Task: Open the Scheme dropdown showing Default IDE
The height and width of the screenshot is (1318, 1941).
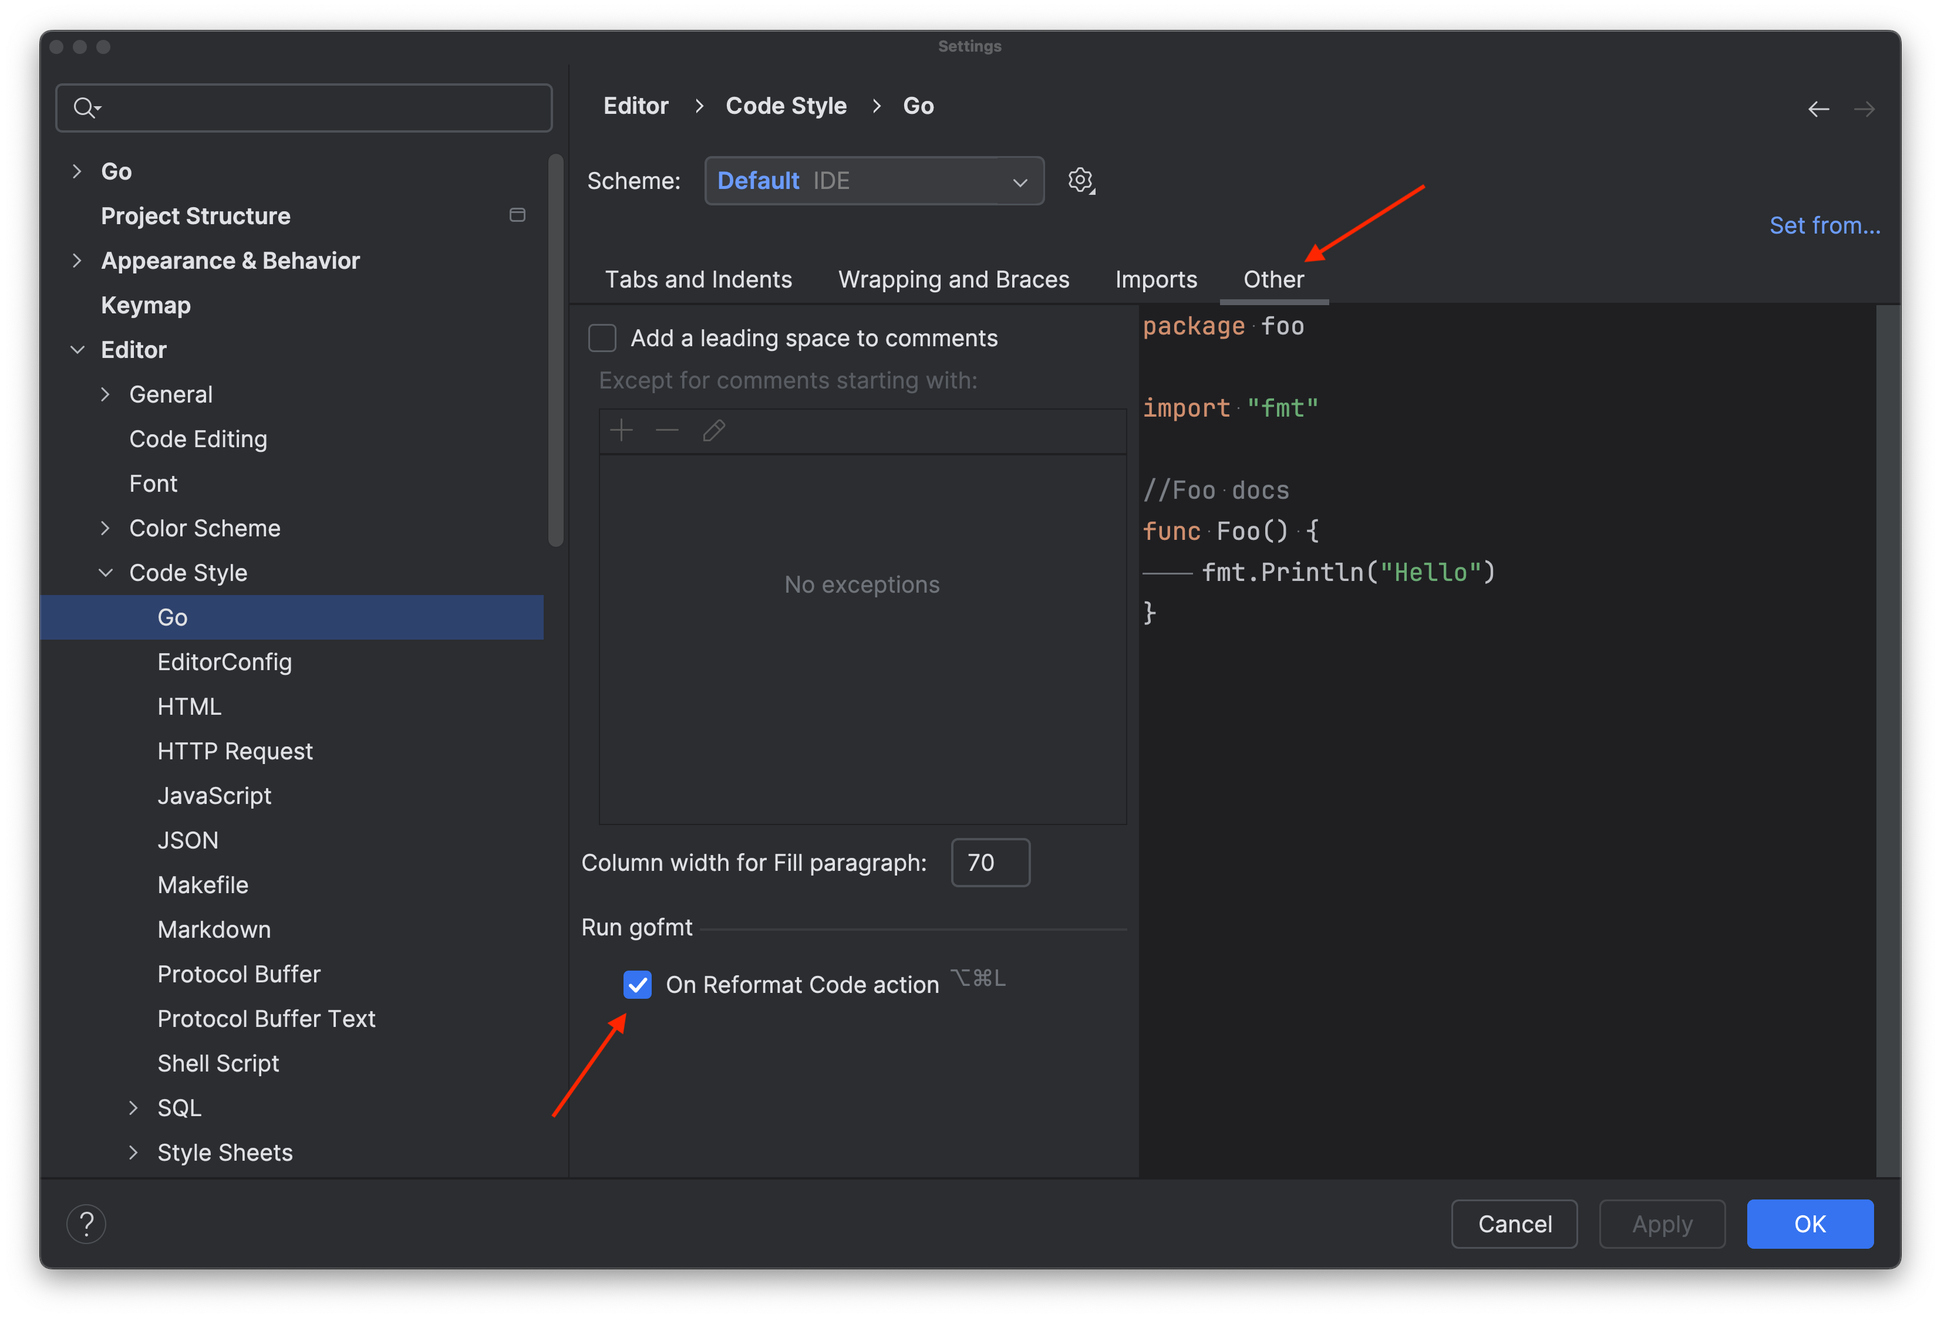Action: pos(874,180)
